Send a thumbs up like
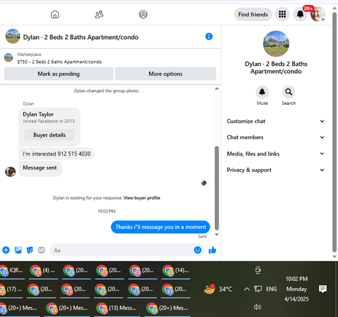Viewport: 338px width, 317px height. click(212, 250)
